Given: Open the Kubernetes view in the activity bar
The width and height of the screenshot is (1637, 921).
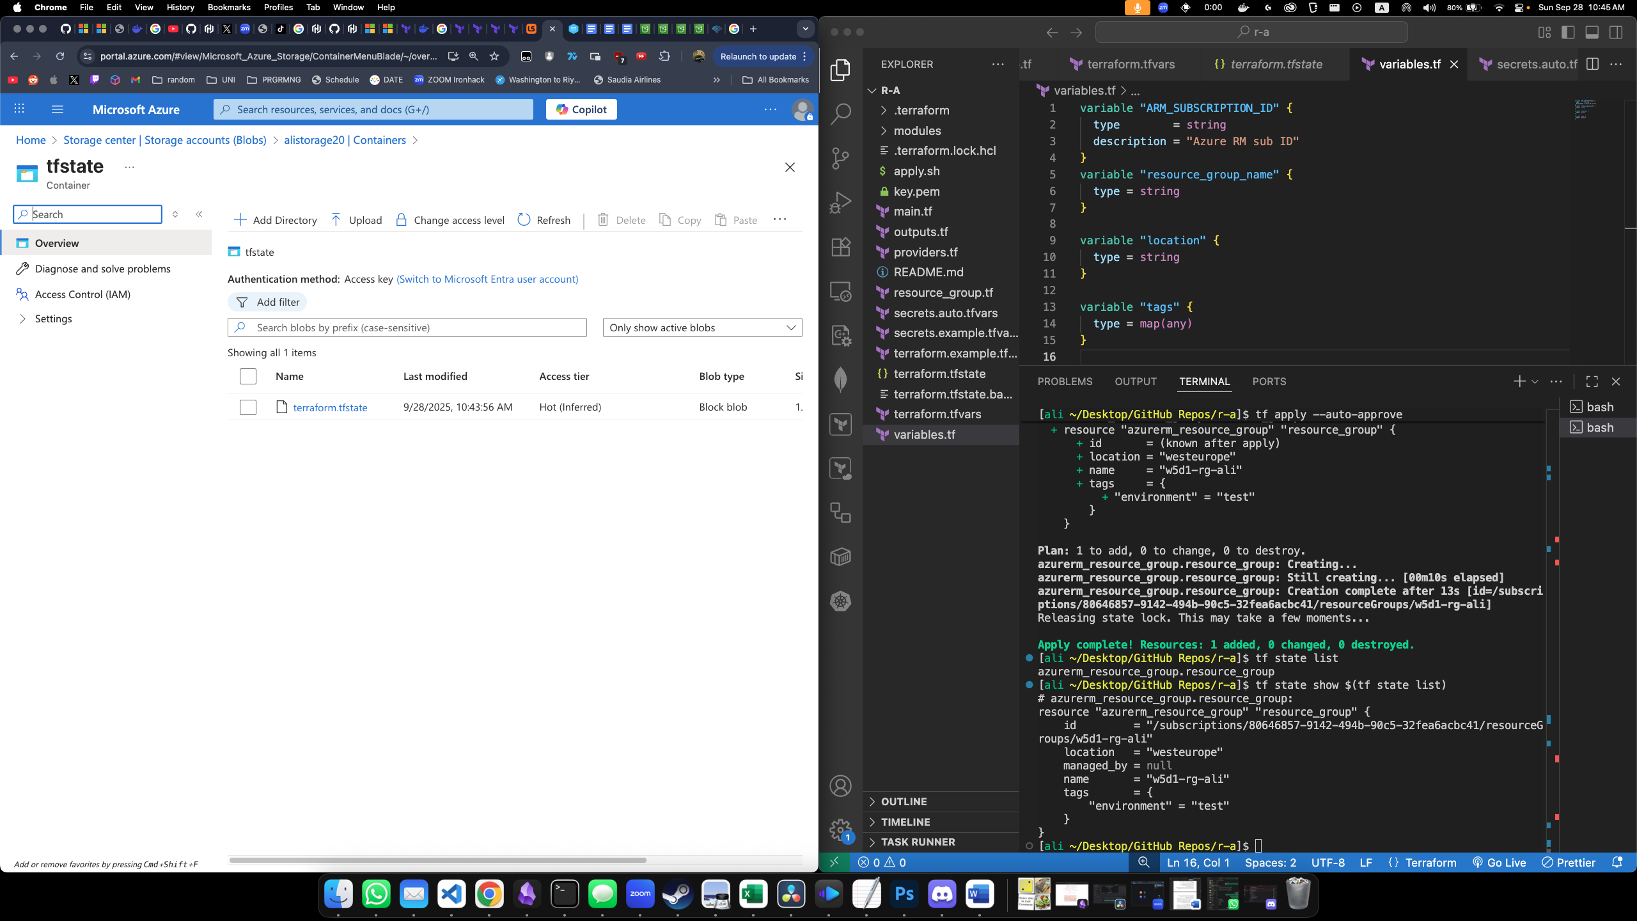Looking at the screenshot, I should click(x=840, y=601).
